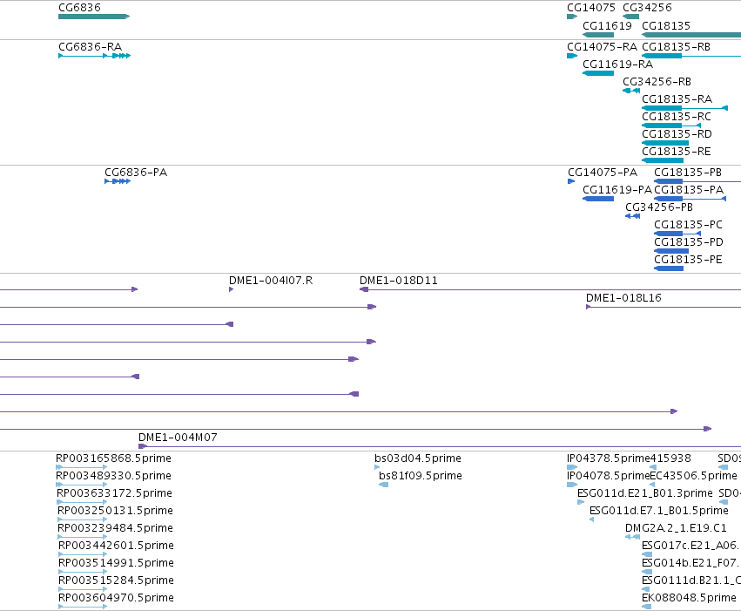Click the CG34256-RB transcript glyph
741x611 pixels.
pyautogui.click(x=631, y=91)
